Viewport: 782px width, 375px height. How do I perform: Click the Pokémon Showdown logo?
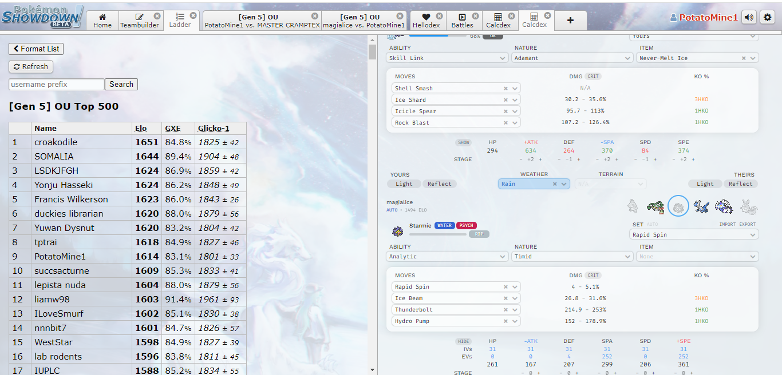pos(43,17)
